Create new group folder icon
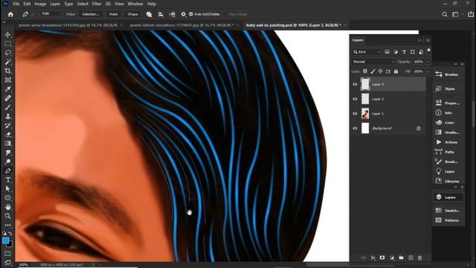The width and height of the screenshot is (476, 268). tap(402, 258)
